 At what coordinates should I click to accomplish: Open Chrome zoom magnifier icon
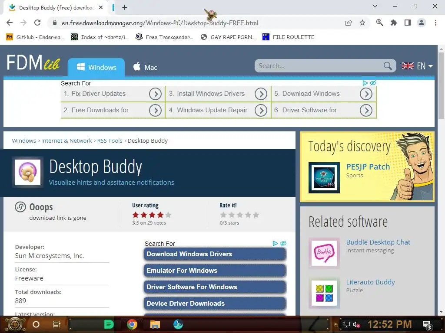(379, 23)
